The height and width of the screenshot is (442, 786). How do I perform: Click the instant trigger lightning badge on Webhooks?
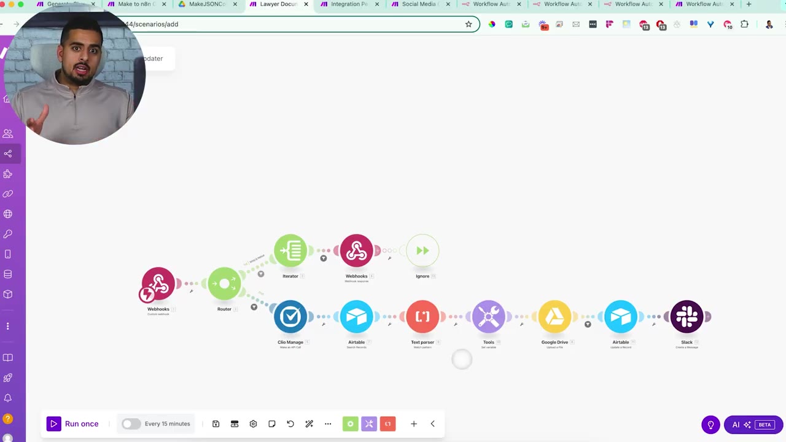[x=146, y=295]
